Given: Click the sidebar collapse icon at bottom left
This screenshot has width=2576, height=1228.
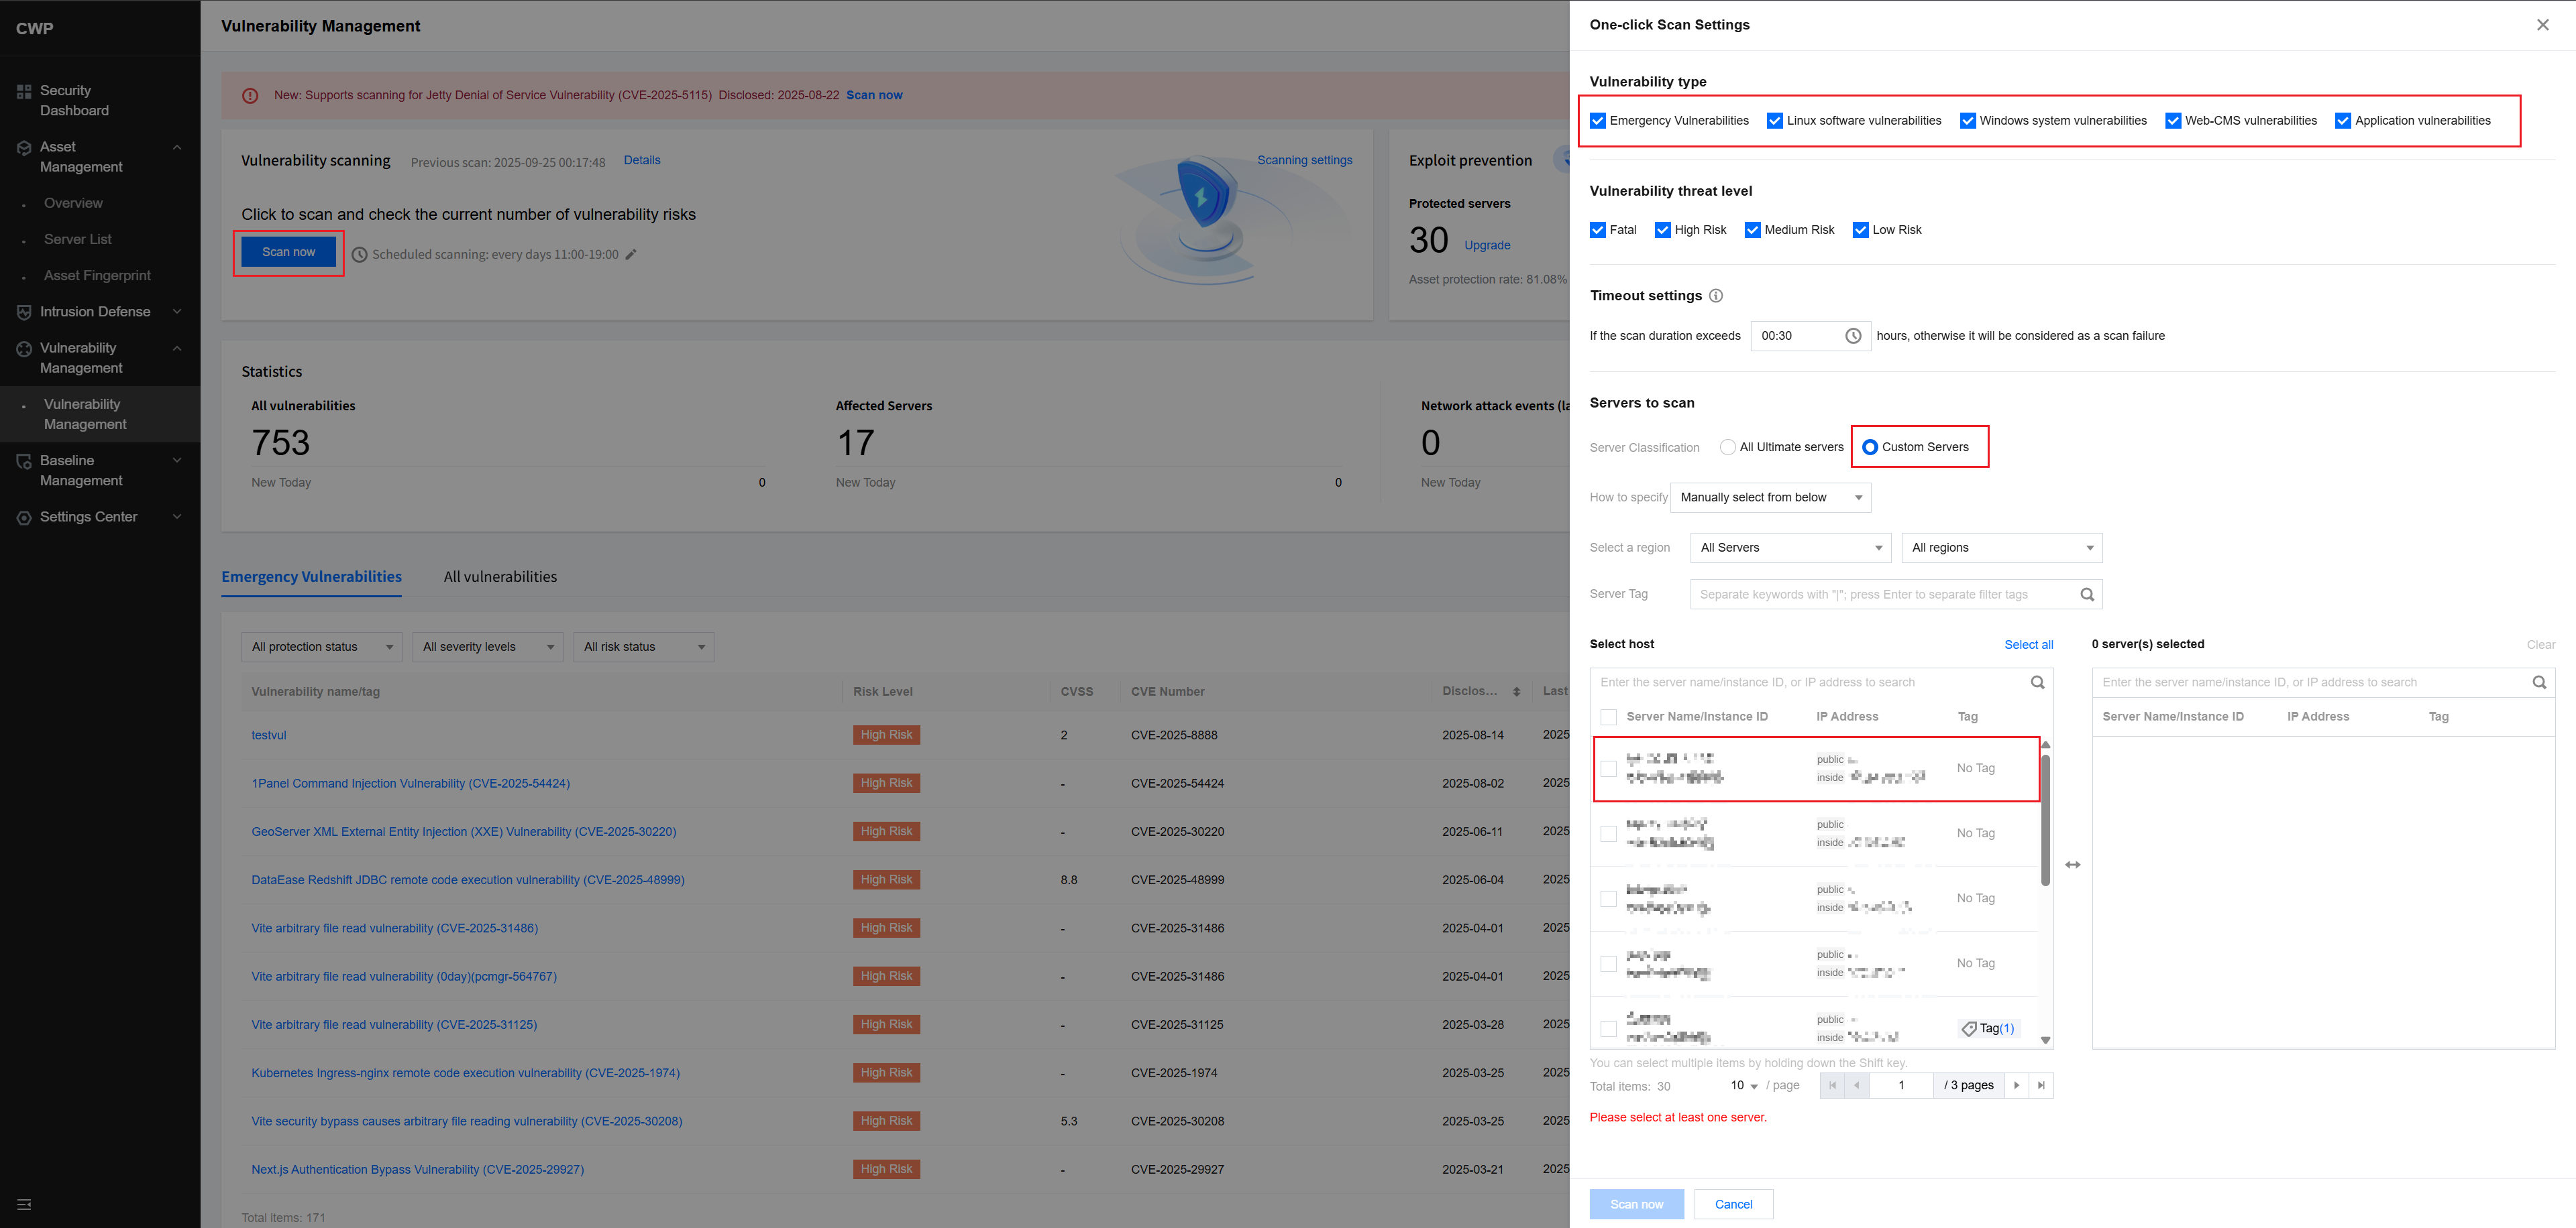Looking at the screenshot, I should click(x=25, y=1204).
